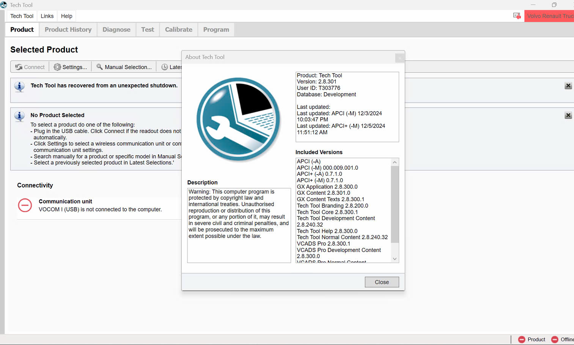Close the About Tech Tool dialog via X
This screenshot has width=574, height=345.
(x=399, y=58)
